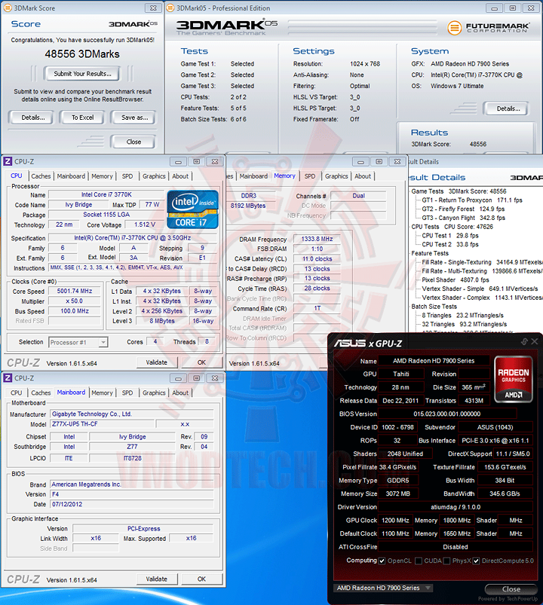Click the Submit Your Results button
Image resolution: width=543 pixels, height=605 pixels.
pyautogui.click(x=82, y=74)
